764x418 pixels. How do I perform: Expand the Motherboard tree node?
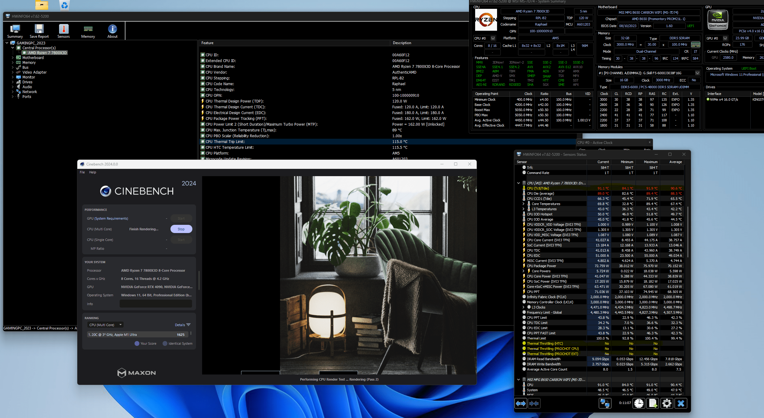pyautogui.click(x=12, y=57)
